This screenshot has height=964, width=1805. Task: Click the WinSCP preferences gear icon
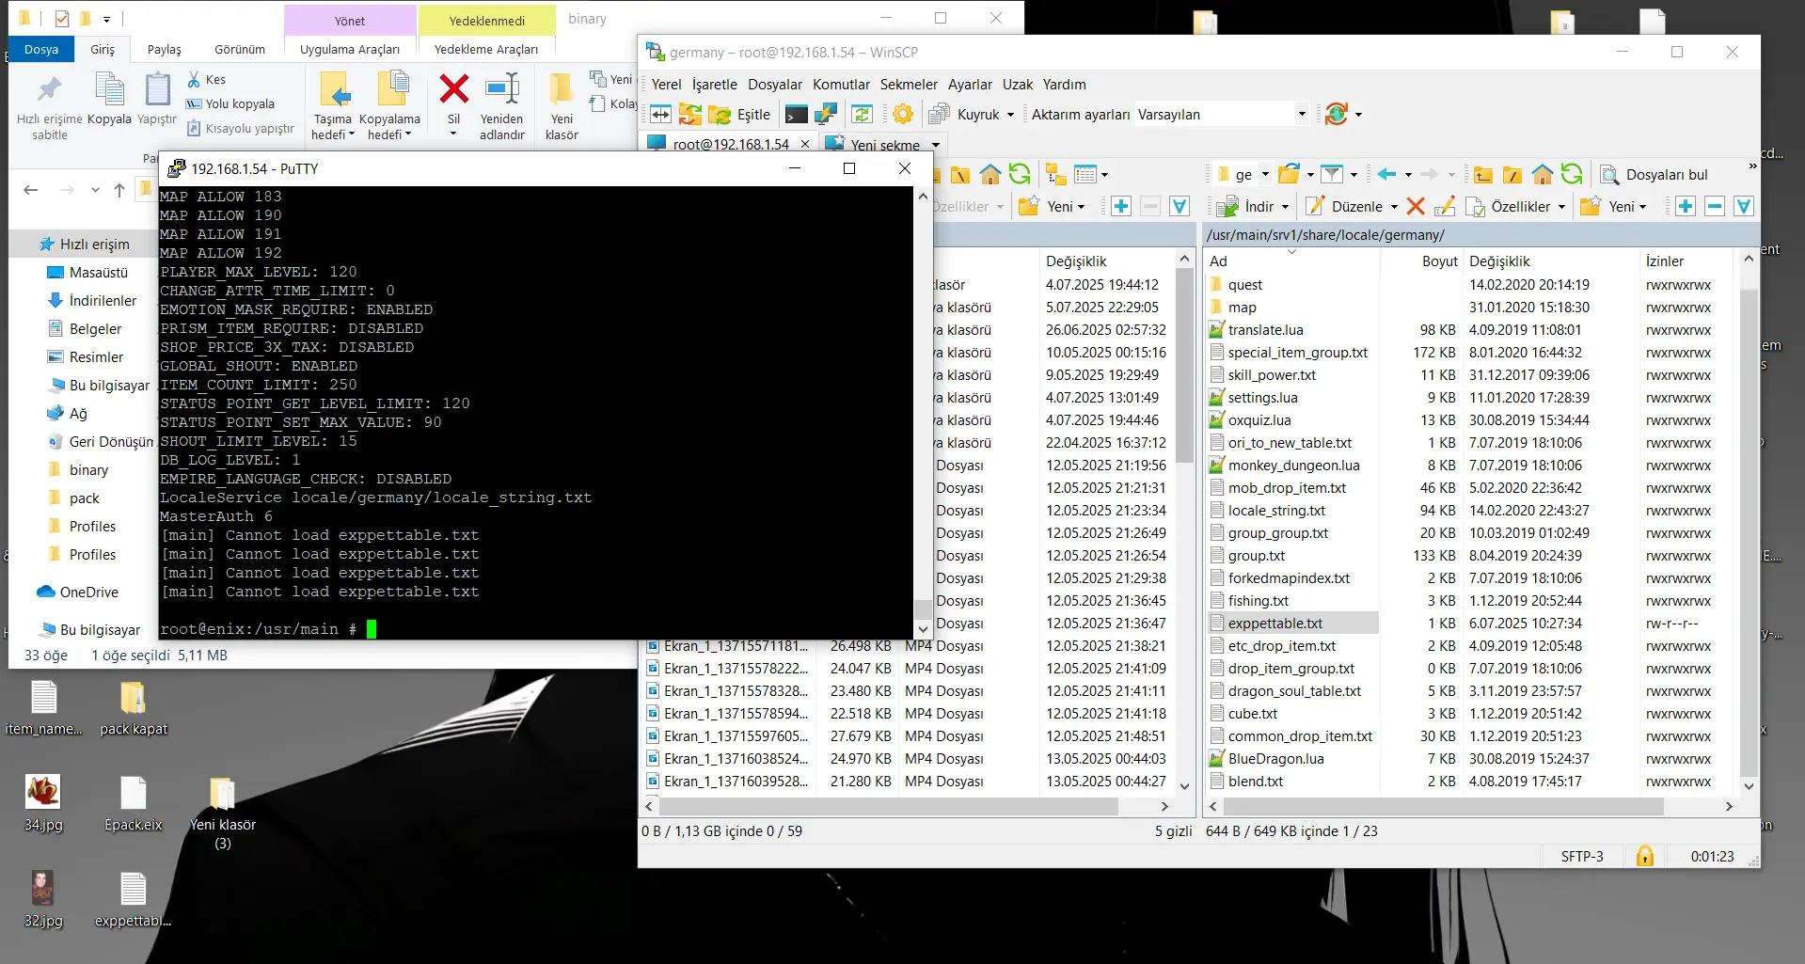pyautogui.click(x=903, y=115)
